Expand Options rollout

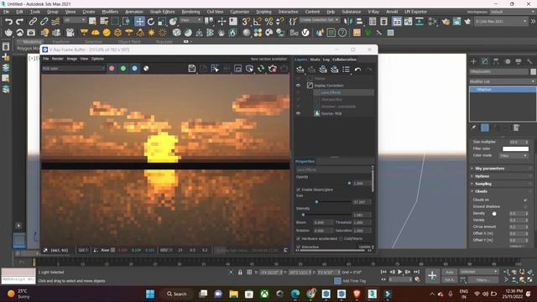482,176
